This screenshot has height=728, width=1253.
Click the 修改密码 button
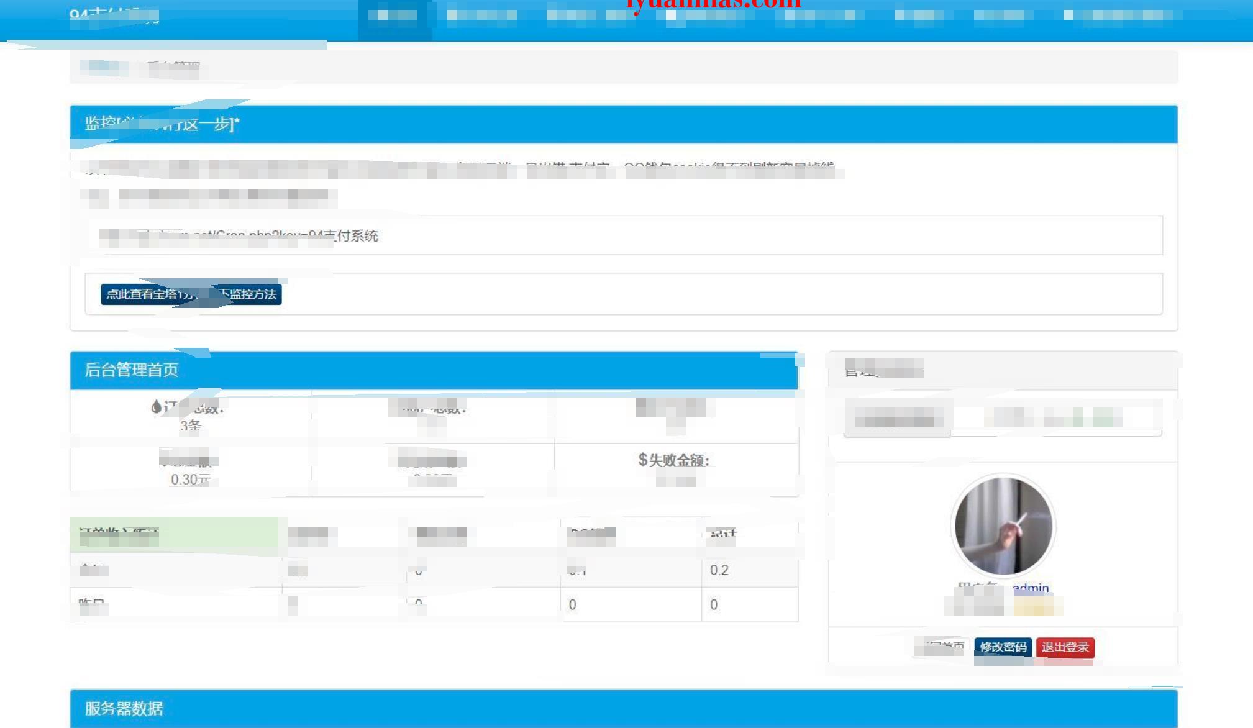[x=1003, y=647]
